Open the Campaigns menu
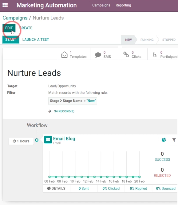Screen dimensions: 178x205 pos(101,5)
